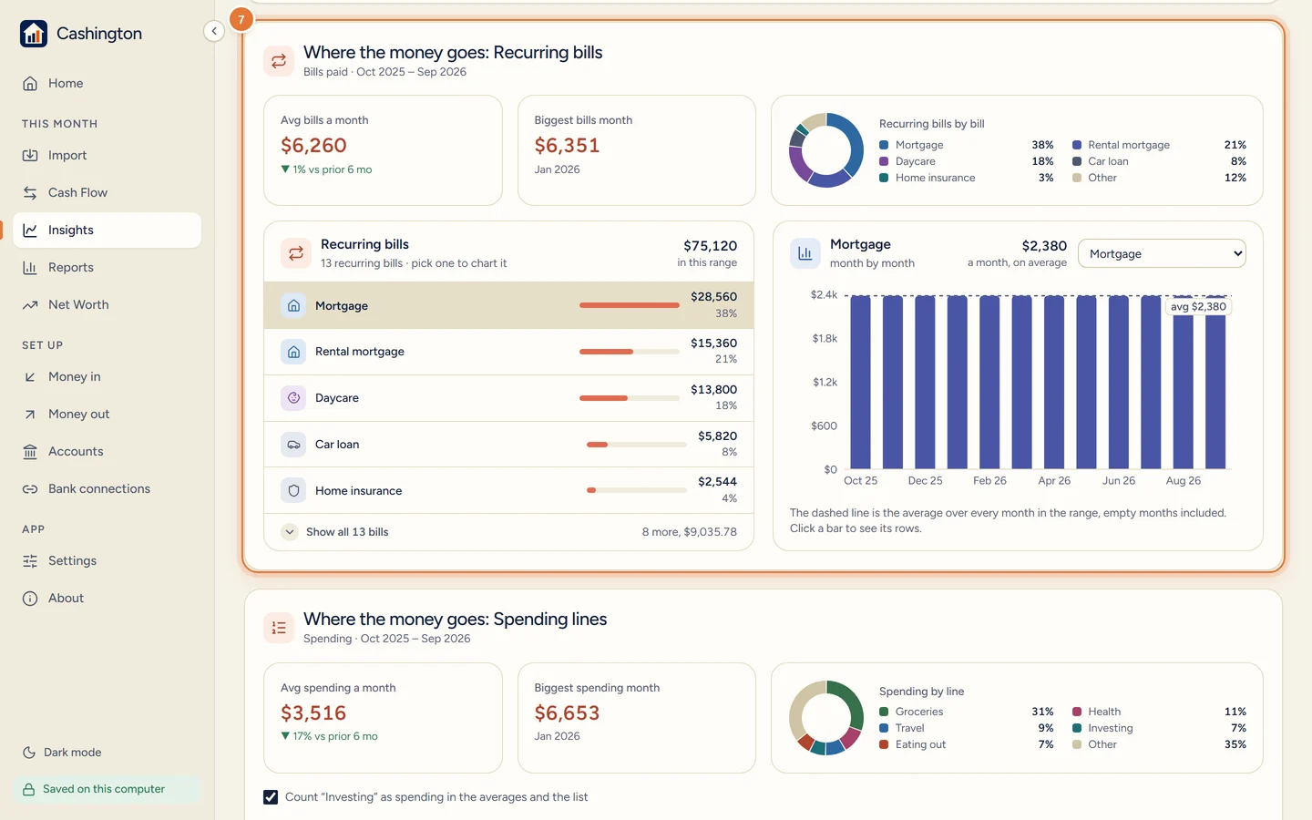Toggle Dark mode label in the sidebar
Image resolution: width=1312 pixels, height=820 pixels.
(73, 753)
